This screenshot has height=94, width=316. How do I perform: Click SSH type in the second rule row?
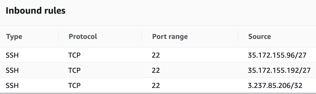click(x=12, y=70)
